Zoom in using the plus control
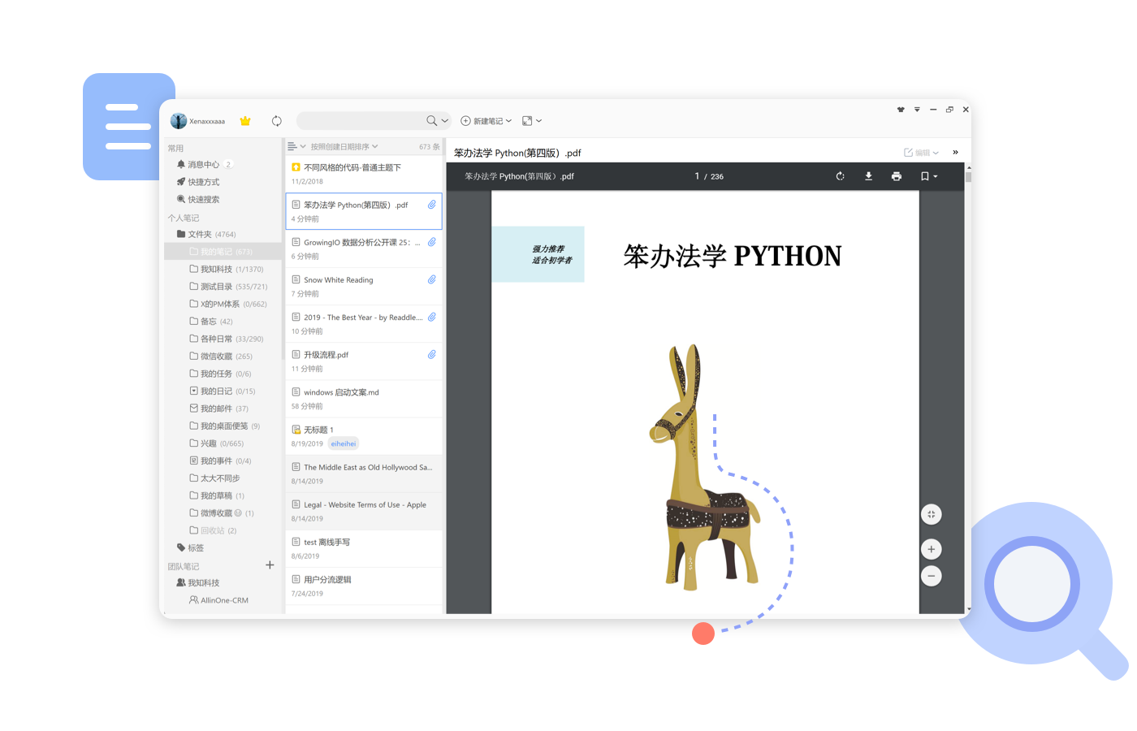The image size is (1137, 731). pos(931,548)
